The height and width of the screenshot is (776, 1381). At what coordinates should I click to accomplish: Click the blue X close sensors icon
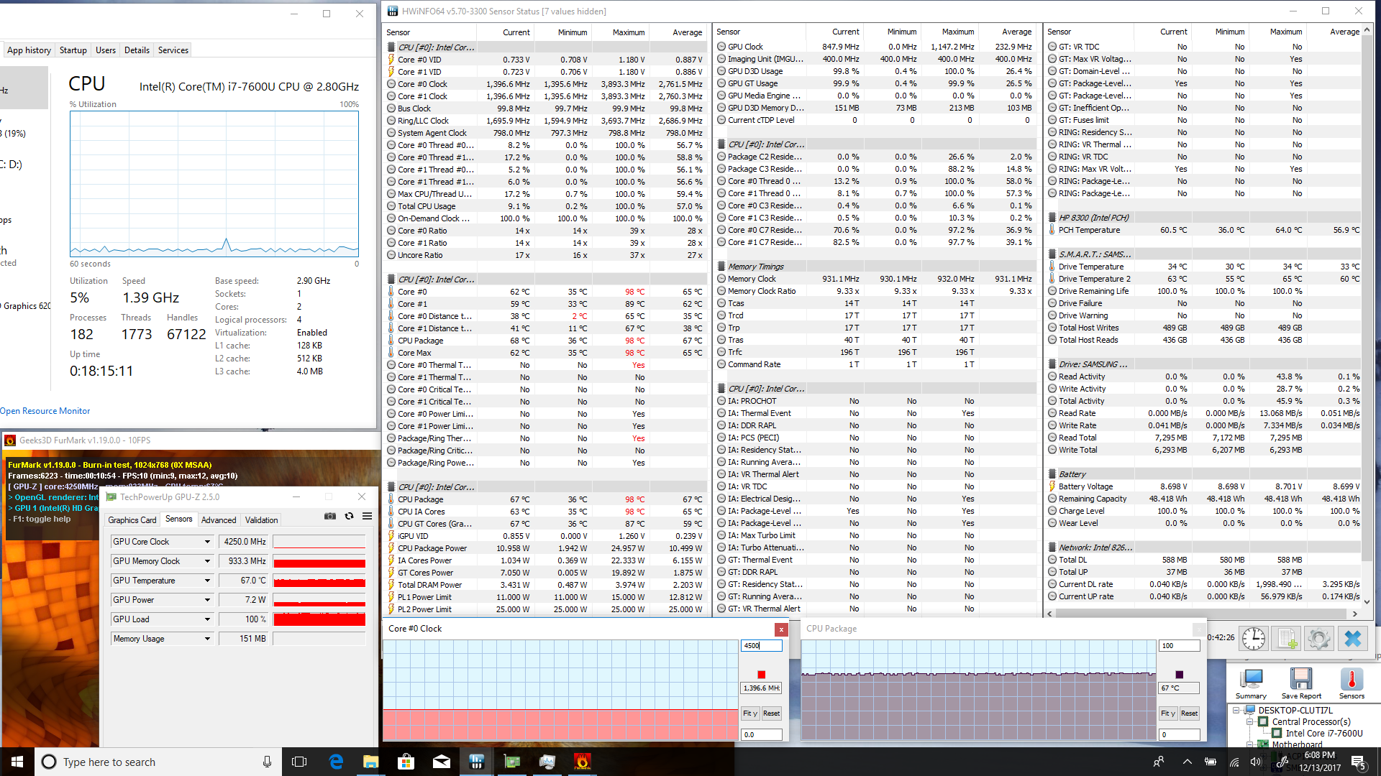point(1353,638)
